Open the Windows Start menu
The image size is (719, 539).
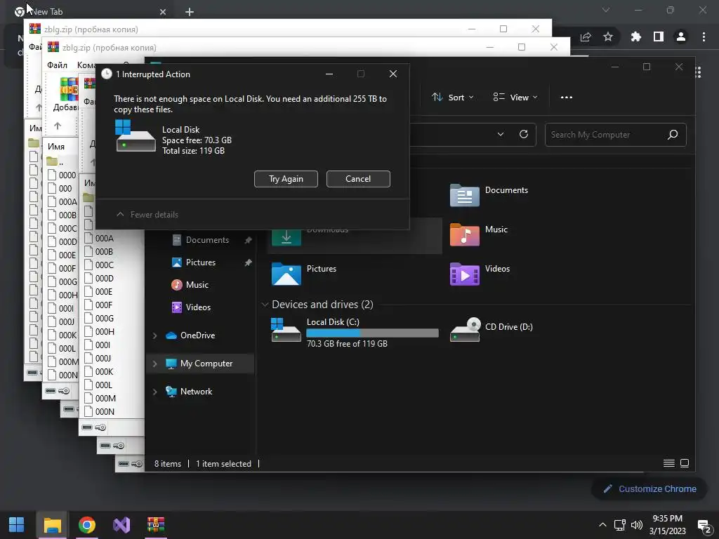point(17,525)
